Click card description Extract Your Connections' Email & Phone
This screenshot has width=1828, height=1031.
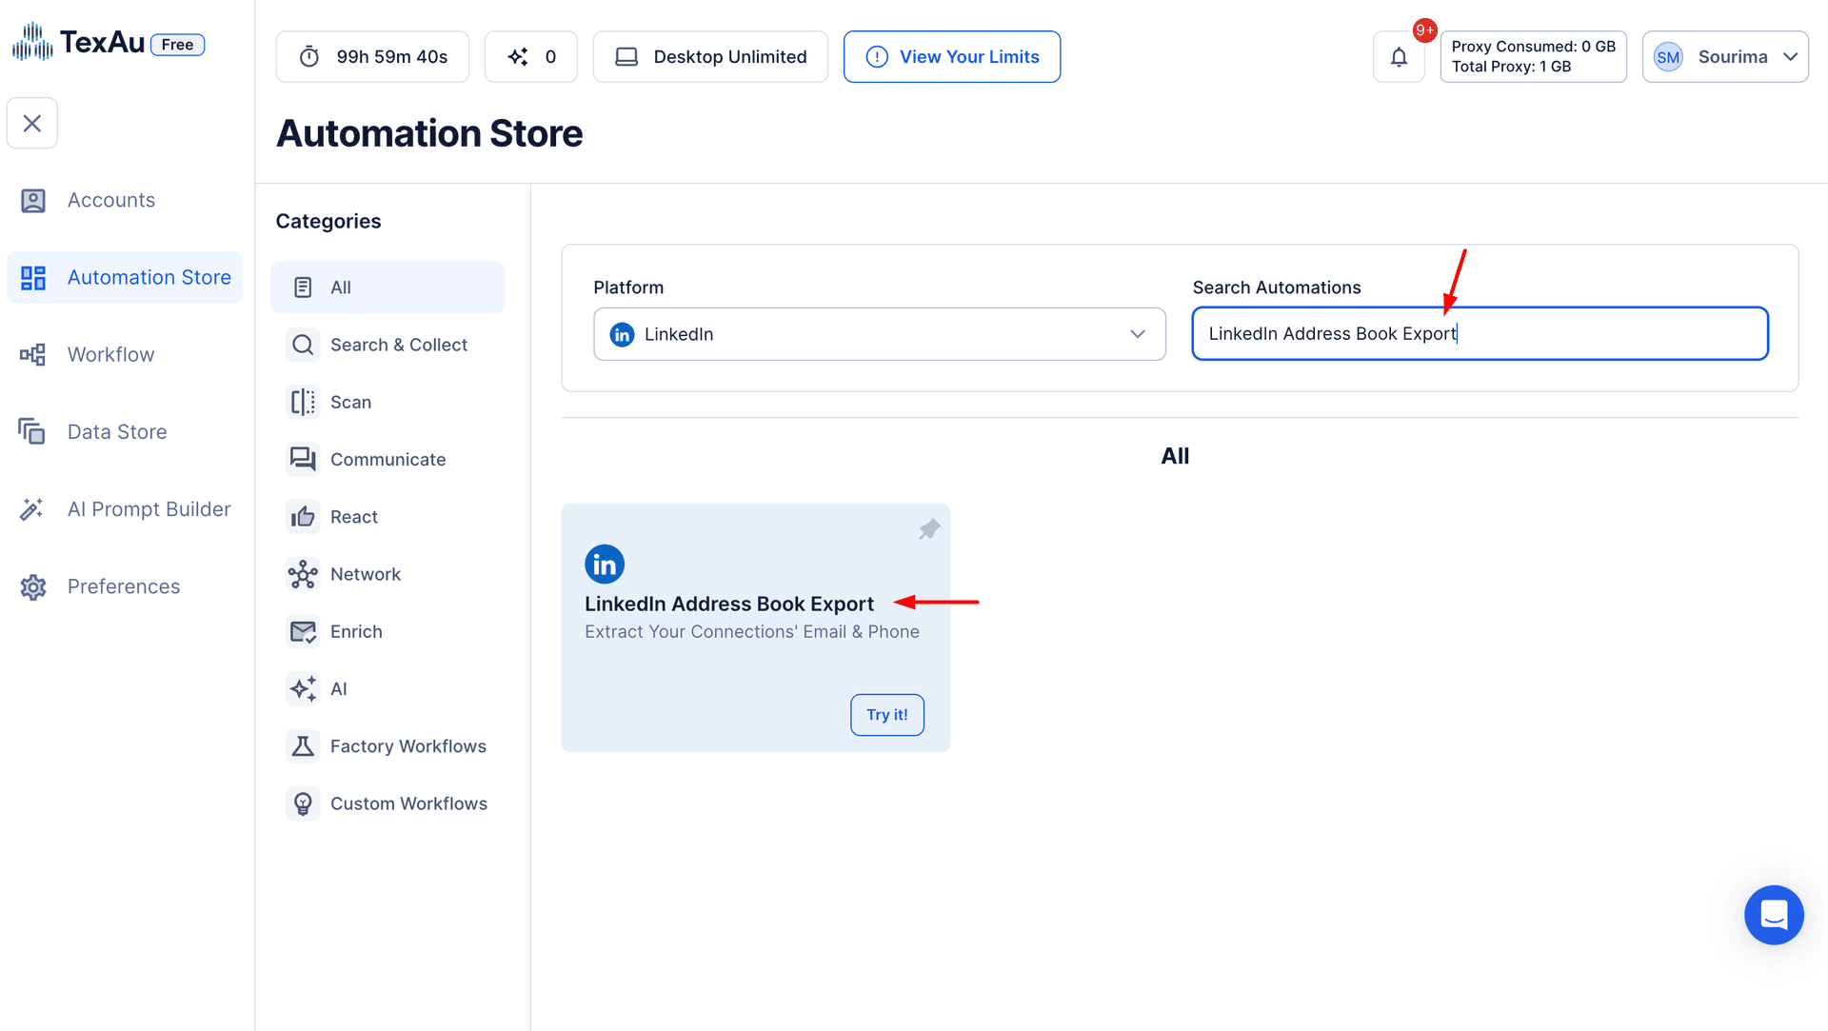pyautogui.click(x=752, y=631)
